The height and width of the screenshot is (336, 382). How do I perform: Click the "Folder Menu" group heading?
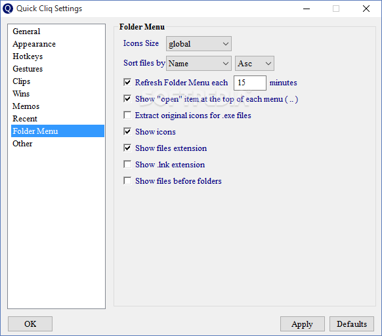click(x=142, y=27)
